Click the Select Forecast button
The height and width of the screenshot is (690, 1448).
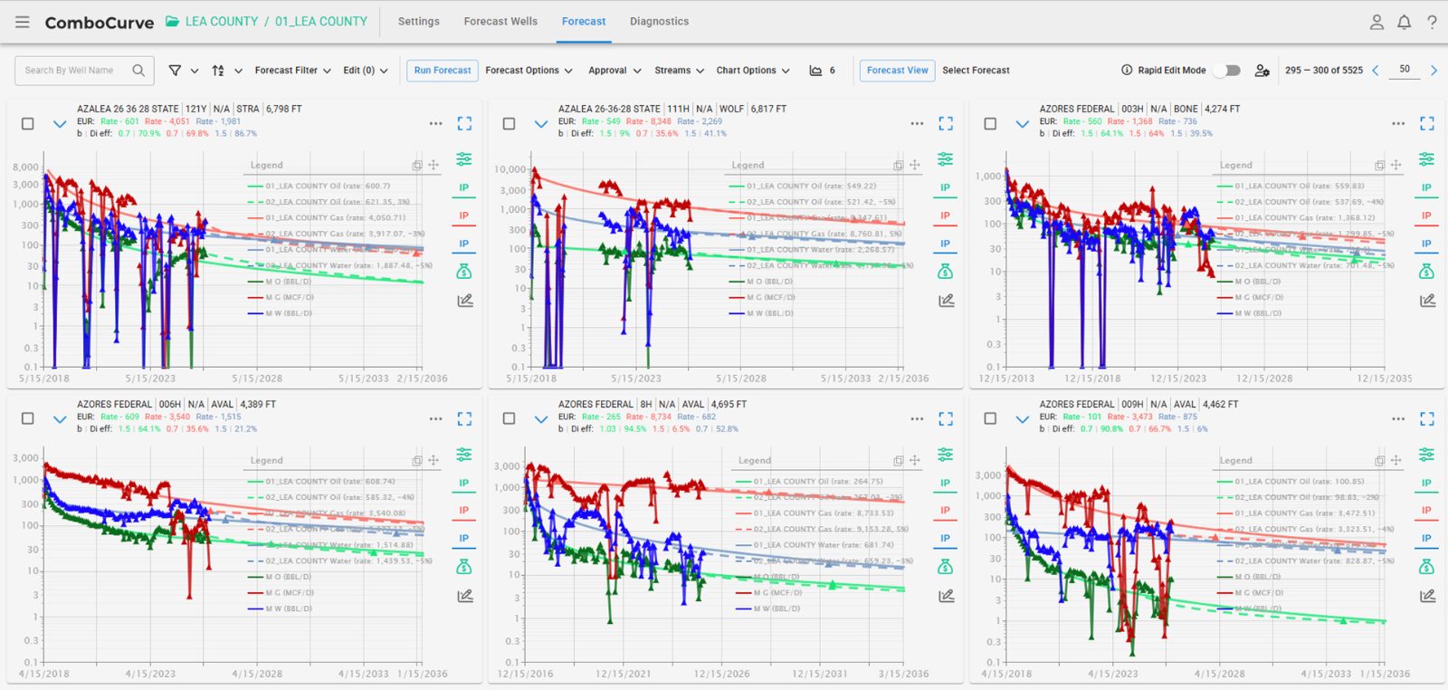976,70
